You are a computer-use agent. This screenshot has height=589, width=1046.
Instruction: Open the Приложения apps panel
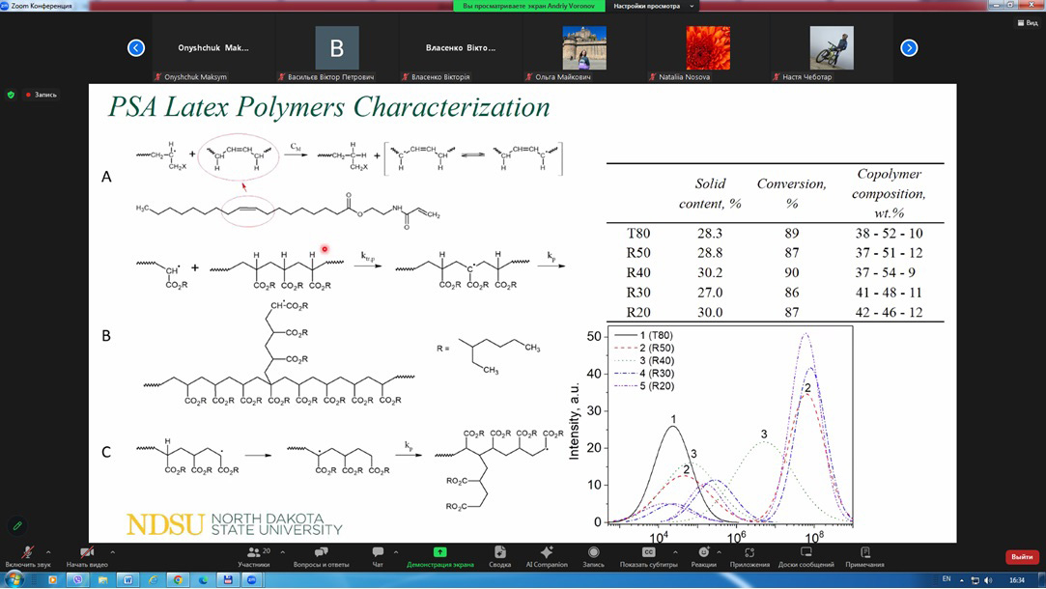749,555
